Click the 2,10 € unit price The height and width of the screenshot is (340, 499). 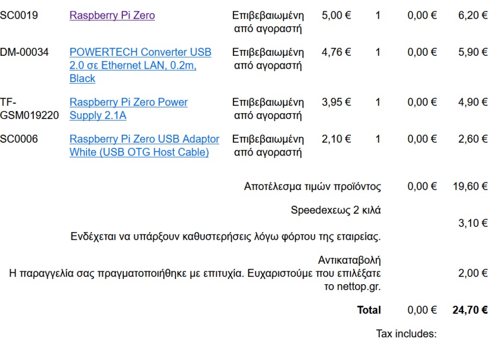tap(336, 139)
